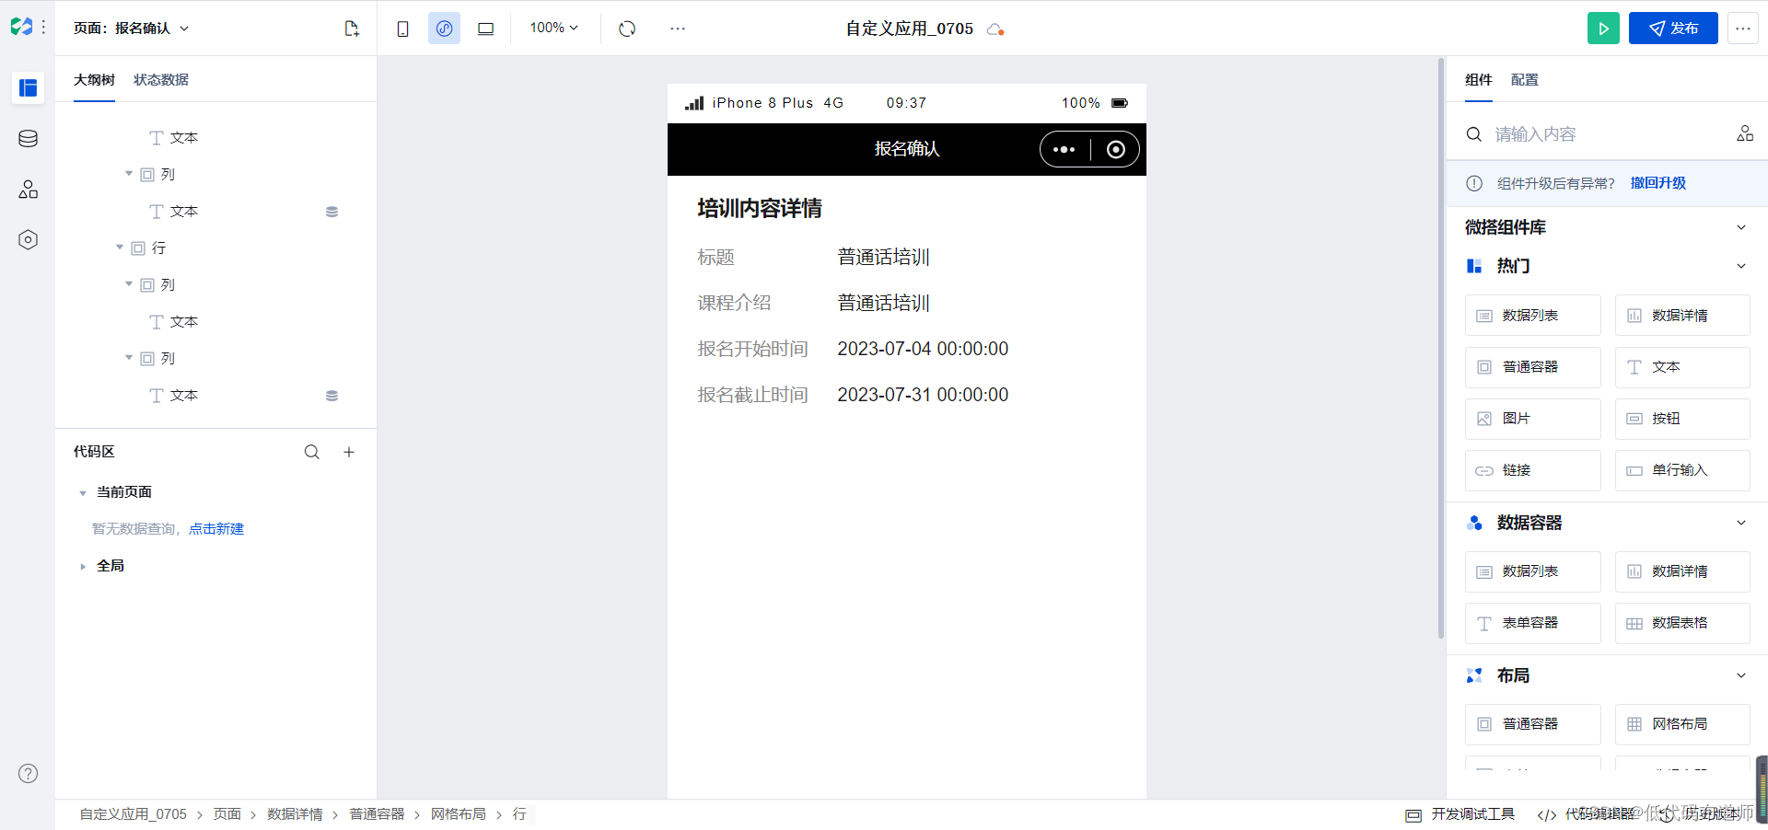Open the menu dots beside the logo

[43, 28]
